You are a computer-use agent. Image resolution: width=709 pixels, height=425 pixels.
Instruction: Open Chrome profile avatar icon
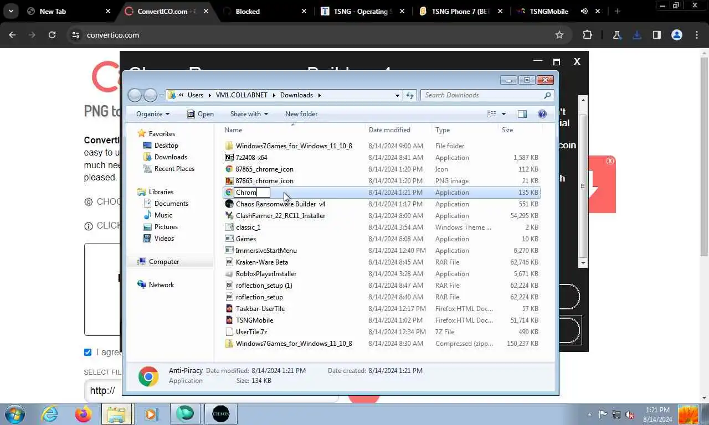[x=677, y=35]
